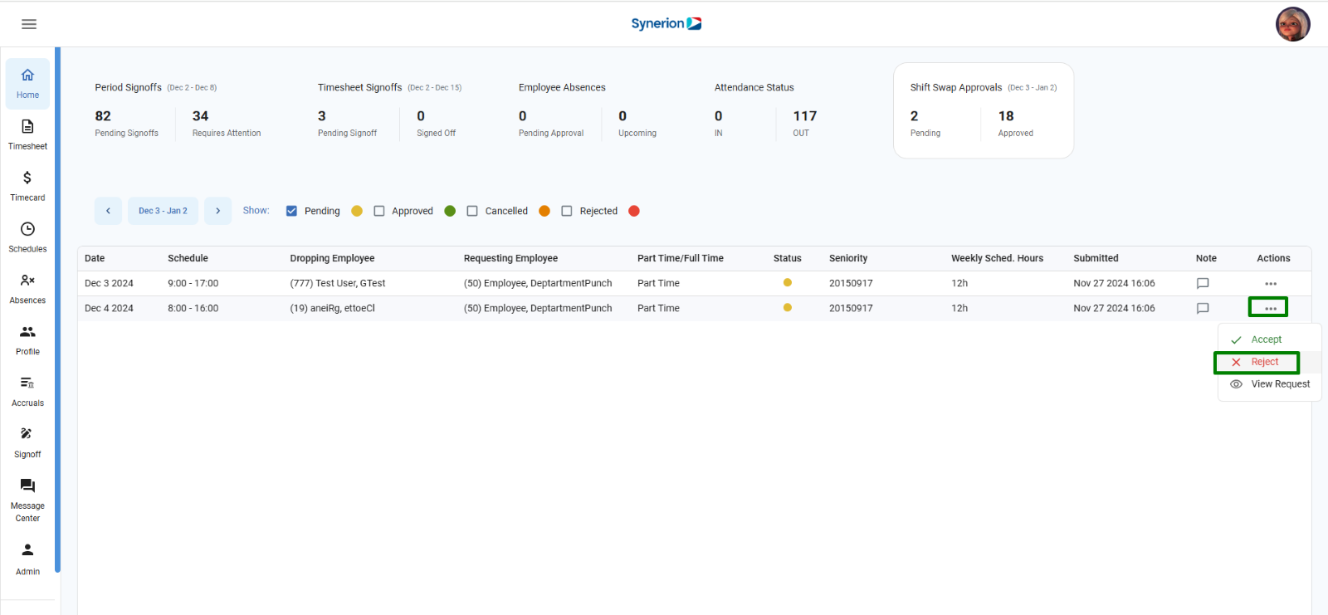The width and height of the screenshot is (1328, 615).
Task: Open Schedules clock icon
Action: (x=27, y=229)
